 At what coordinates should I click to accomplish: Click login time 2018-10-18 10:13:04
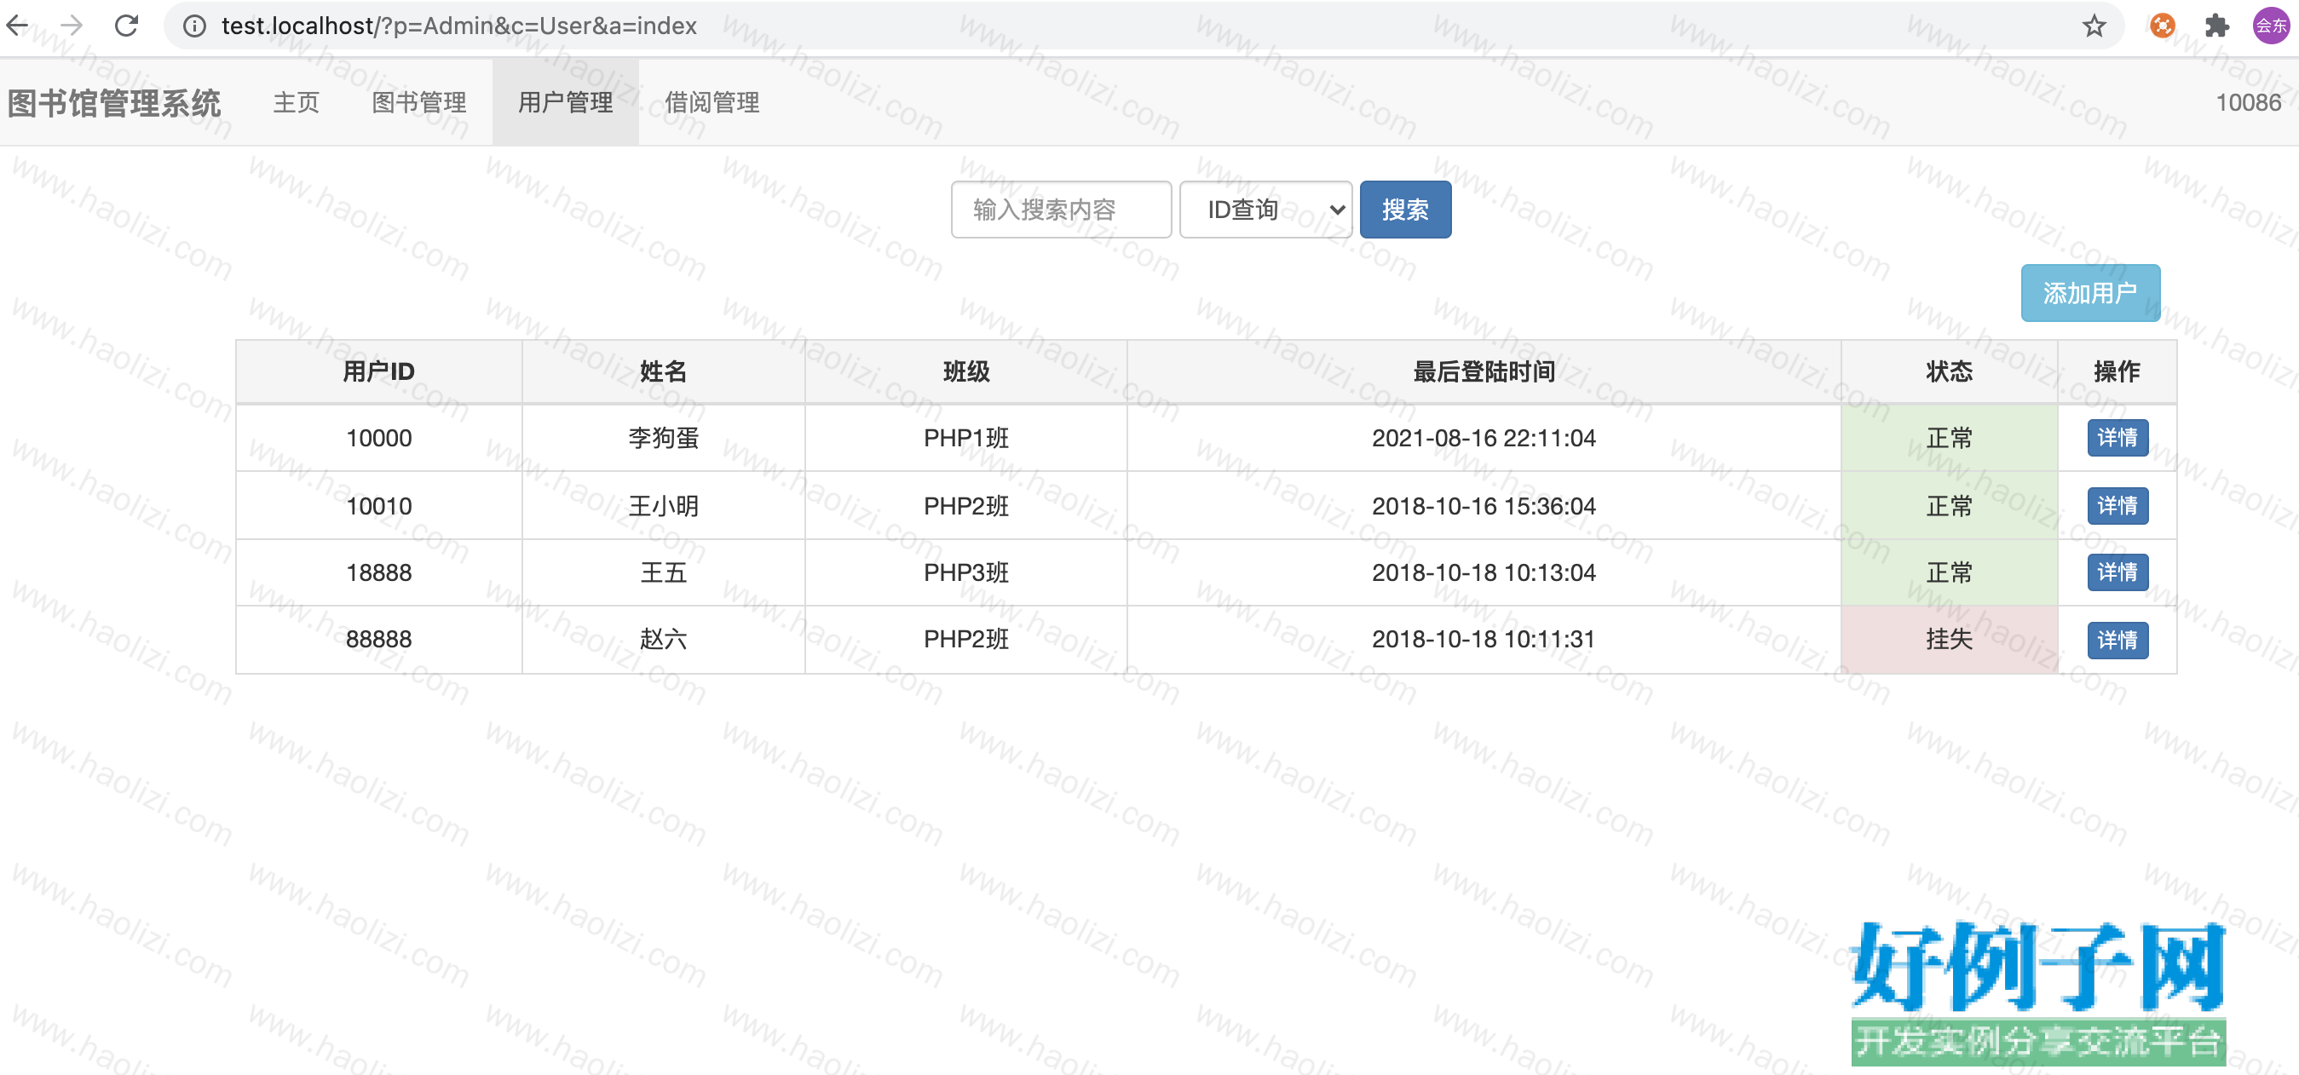point(1484,572)
